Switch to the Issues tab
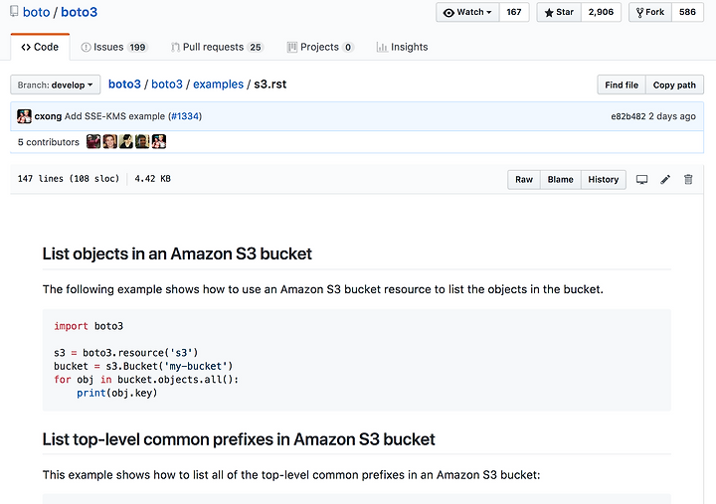The height and width of the screenshot is (504, 716). [x=113, y=47]
